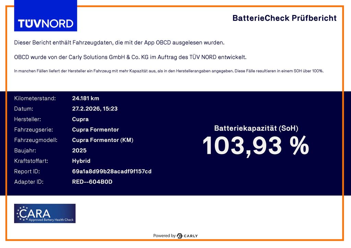Select the BatterieCheck Prüfbericht title
The height and width of the screenshot is (248, 351).
pyautogui.click(x=284, y=18)
